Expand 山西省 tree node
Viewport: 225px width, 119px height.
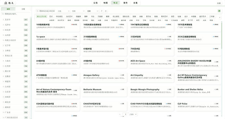coord(3,35)
